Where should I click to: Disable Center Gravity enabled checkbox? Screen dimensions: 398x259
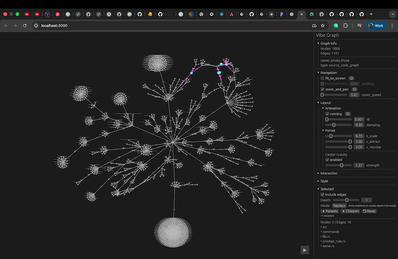coord(327,160)
